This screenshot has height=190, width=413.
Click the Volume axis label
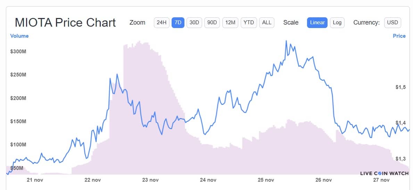click(x=19, y=36)
